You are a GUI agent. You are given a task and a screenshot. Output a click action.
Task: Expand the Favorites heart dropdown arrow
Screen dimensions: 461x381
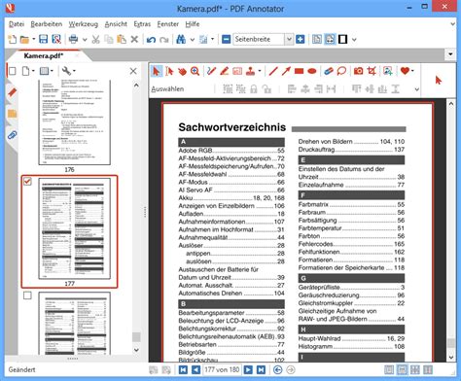412,71
